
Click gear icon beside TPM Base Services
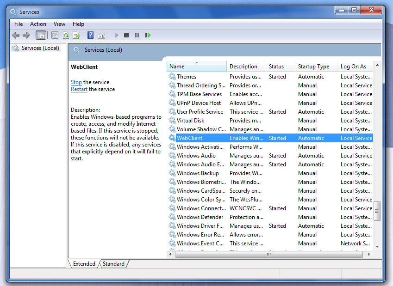pos(172,94)
